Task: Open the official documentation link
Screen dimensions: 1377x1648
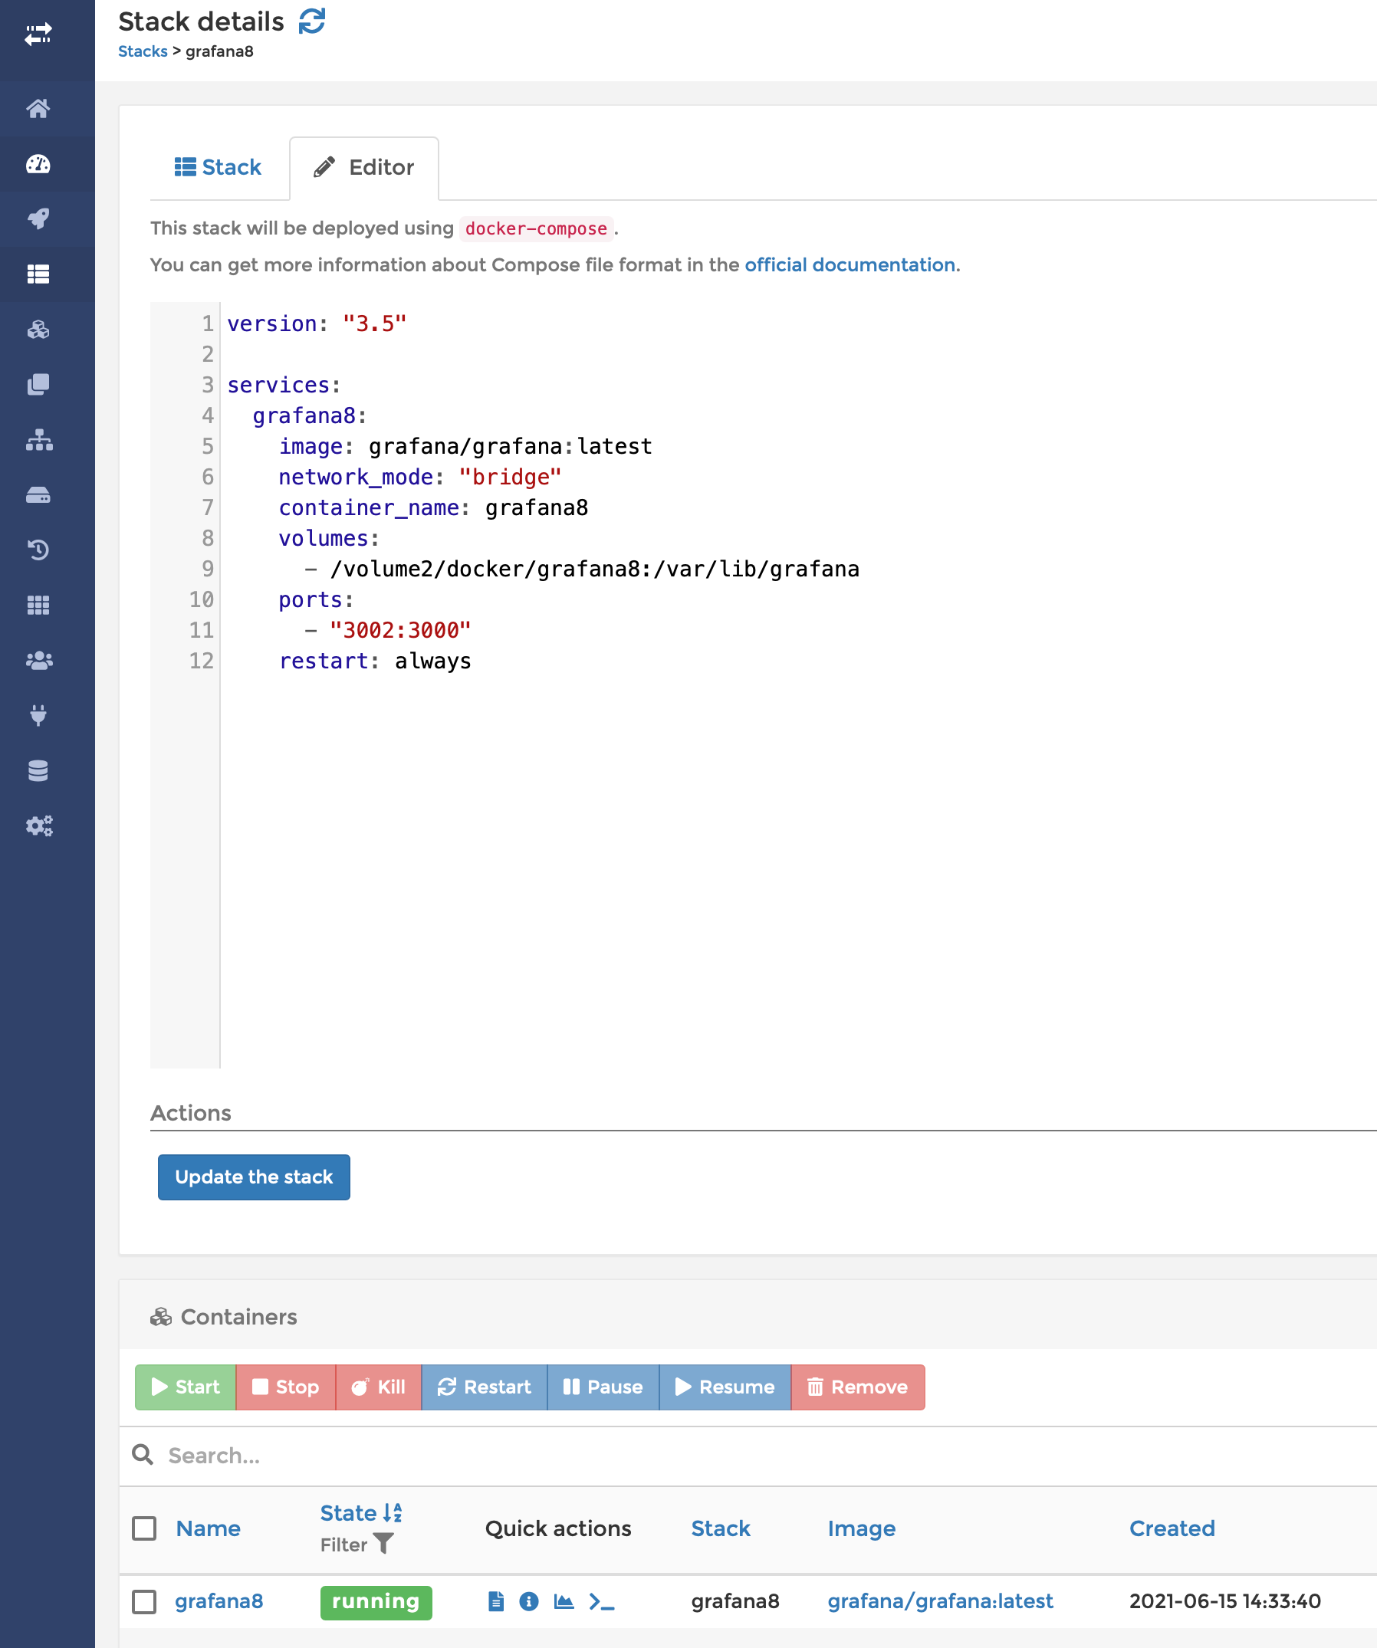Action: [x=850, y=264]
